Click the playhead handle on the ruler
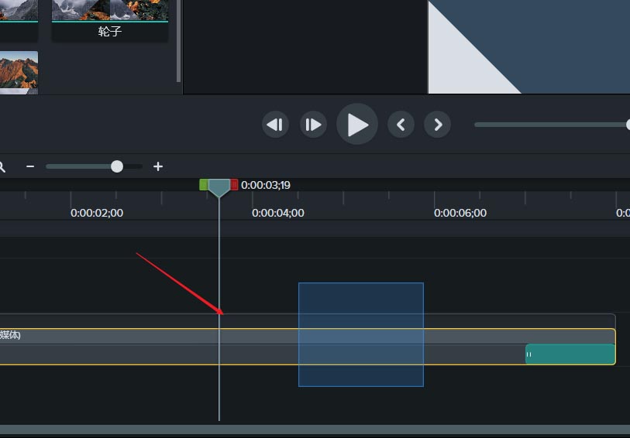 (219, 187)
